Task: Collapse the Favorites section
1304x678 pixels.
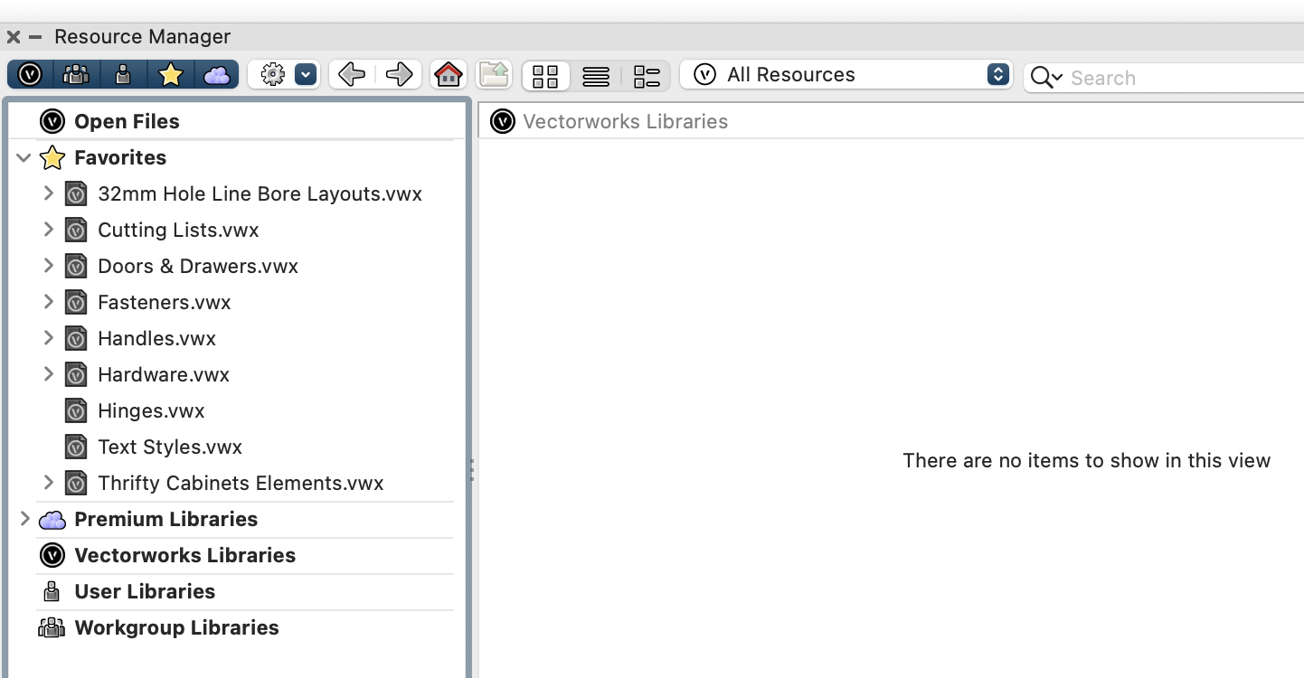Action: point(24,157)
